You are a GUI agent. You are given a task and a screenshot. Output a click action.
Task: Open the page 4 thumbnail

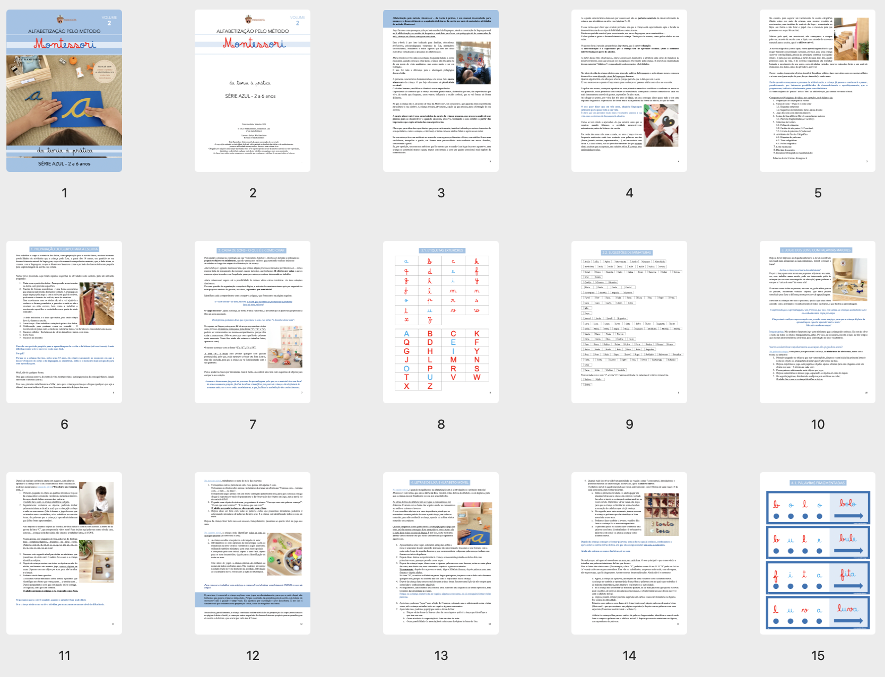click(x=629, y=91)
